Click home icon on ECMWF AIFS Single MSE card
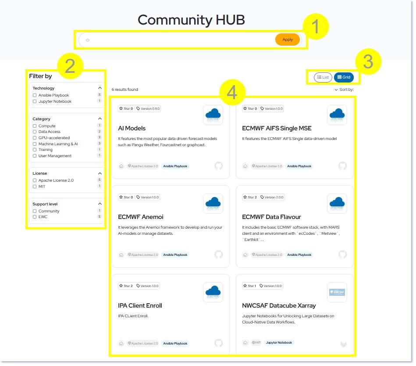This screenshot has height=366, width=416. pos(245,166)
